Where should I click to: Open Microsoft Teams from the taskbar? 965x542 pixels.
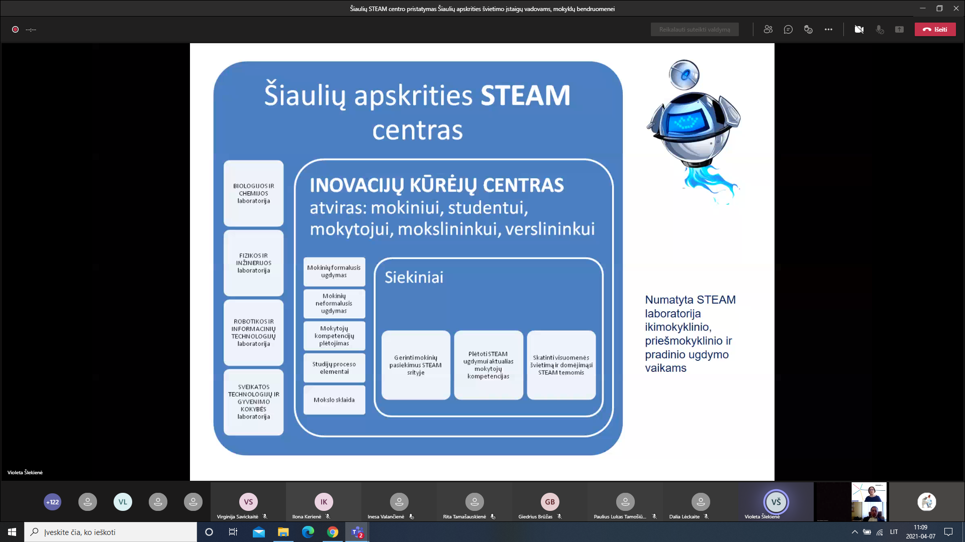(357, 532)
